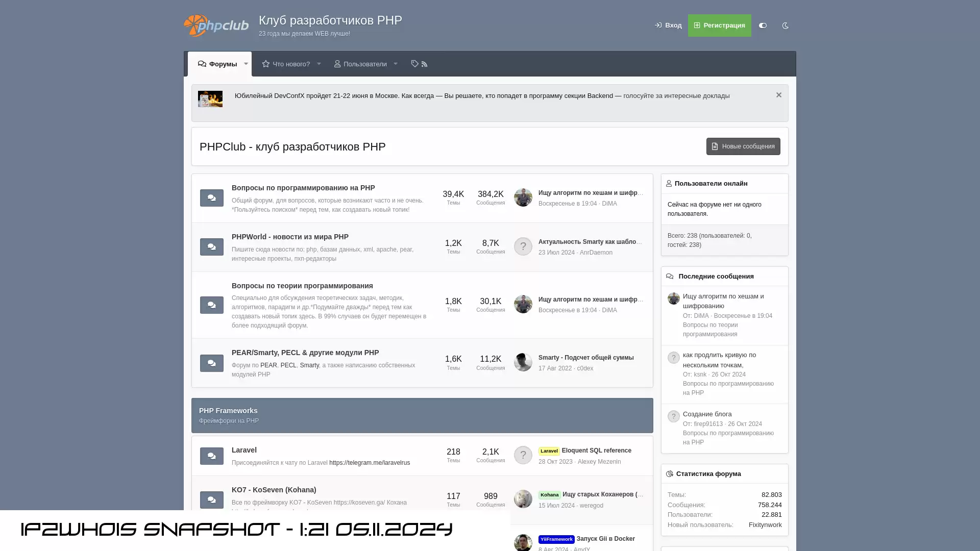Click the phpclub logo
This screenshot has height=551, width=980.
tap(216, 26)
